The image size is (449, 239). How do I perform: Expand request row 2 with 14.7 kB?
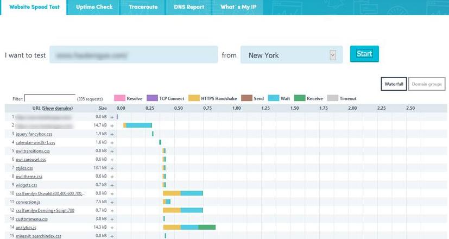coord(112,125)
